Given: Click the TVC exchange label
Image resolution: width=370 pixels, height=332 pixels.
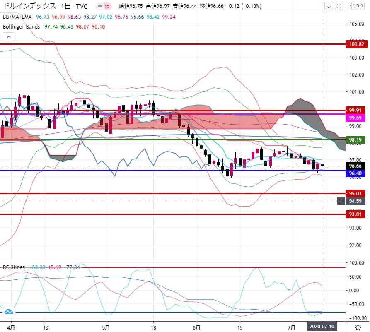Looking at the screenshot, I should tap(82, 6).
